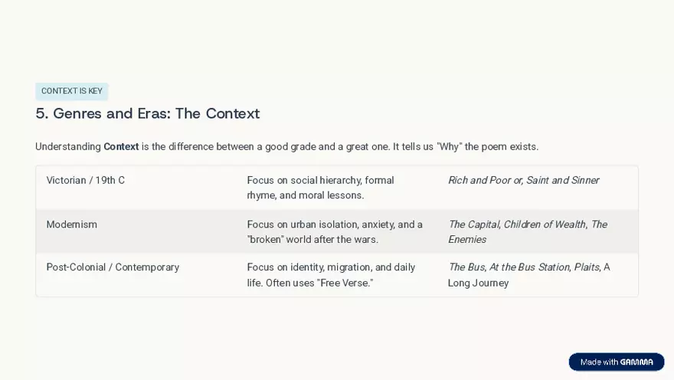Screen dimensions: 674x380
Task: Click the Gamma logo wordmark
Action: point(636,362)
